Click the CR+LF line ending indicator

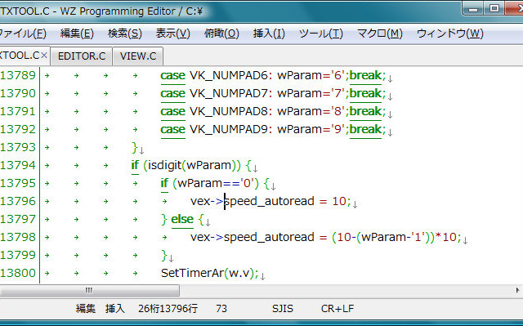point(337,309)
